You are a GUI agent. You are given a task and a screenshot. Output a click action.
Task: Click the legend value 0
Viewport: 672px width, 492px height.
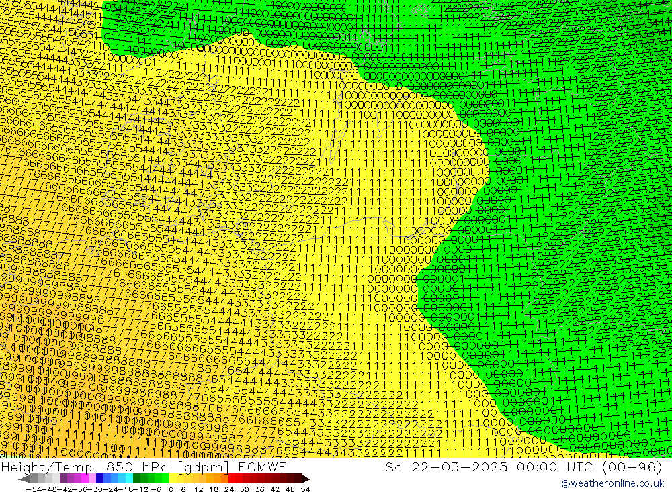coord(171,489)
